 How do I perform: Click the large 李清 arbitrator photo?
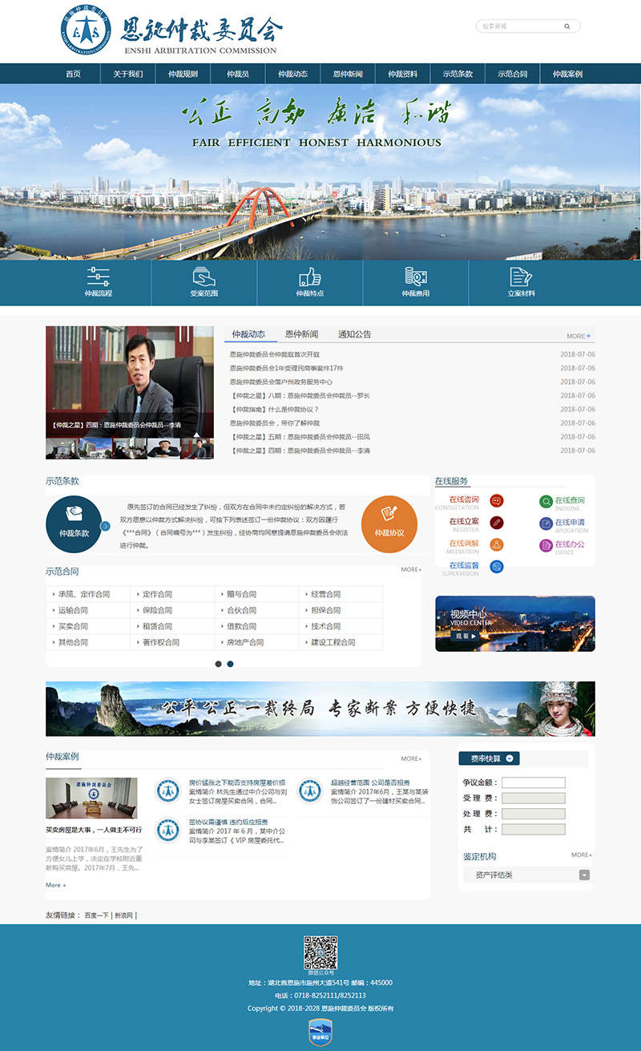[130, 382]
